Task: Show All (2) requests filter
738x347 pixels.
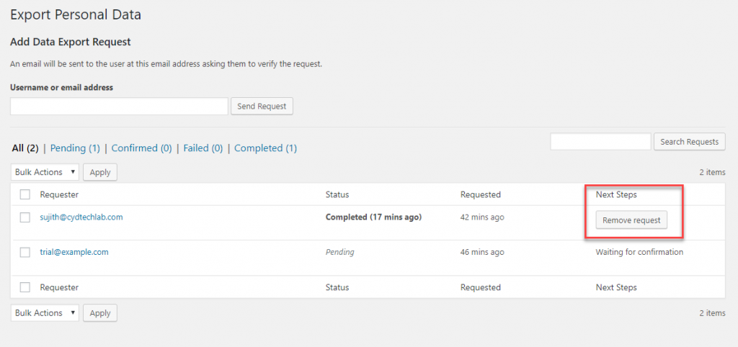Action: [25, 148]
